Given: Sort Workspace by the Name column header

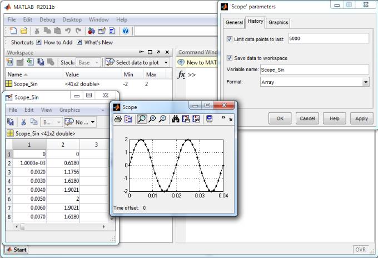Looking at the screenshot, I should (34, 75).
